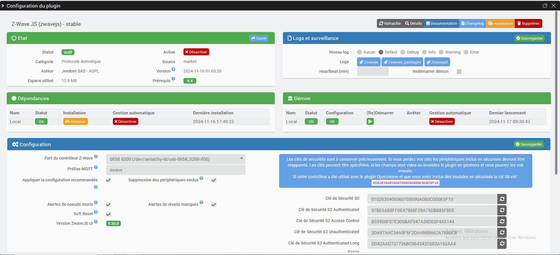Save the Logs et surveillance settings

coord(529,38)
